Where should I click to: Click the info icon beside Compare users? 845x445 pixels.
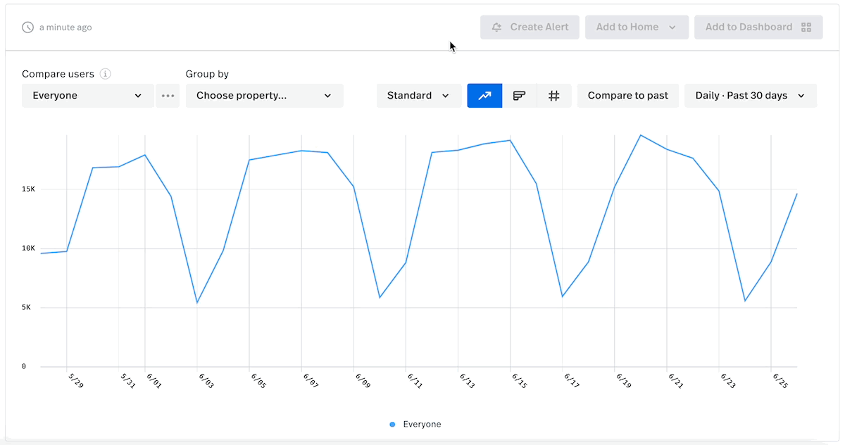pos(106,74)
